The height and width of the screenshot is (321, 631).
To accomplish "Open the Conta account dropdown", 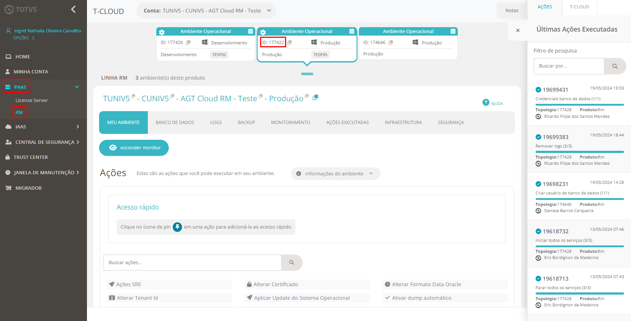I will [206, 11].
